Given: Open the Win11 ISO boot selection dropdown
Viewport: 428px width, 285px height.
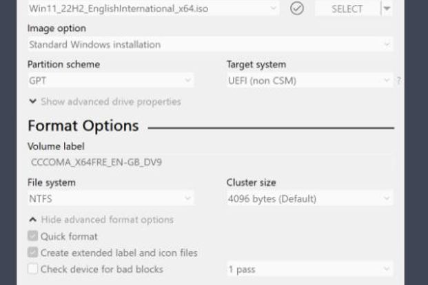Looking at the screenshot, I should coord(153,9).
